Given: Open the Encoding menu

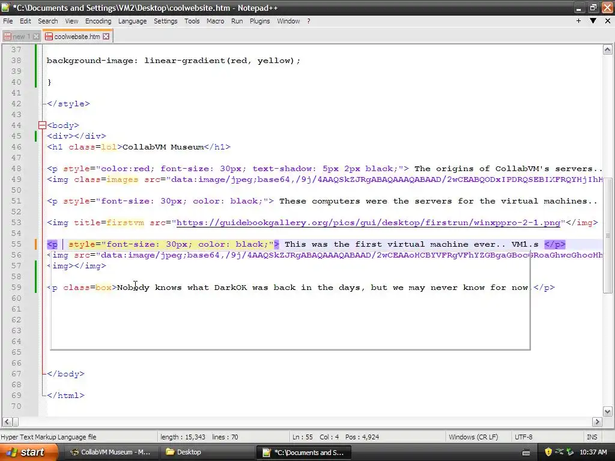Looking at the screenshot, I should [98, 21].
